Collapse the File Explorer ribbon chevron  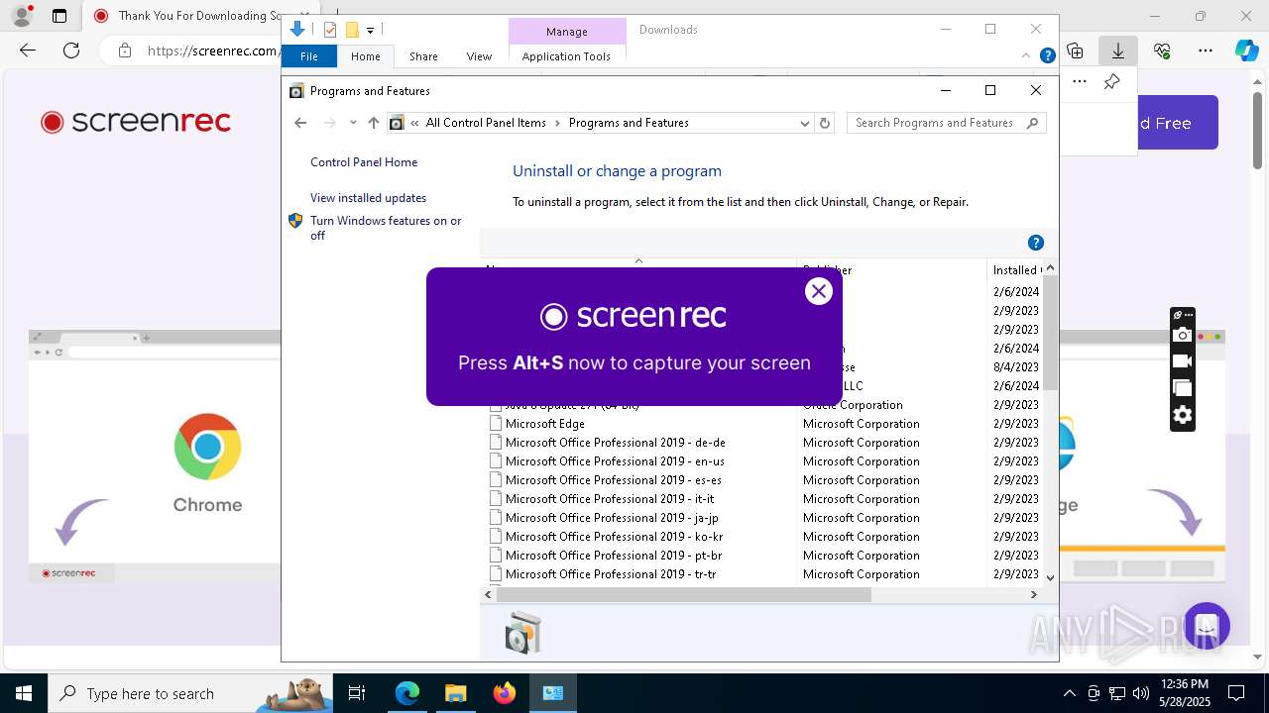[x=1026, y=55]
